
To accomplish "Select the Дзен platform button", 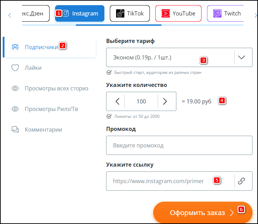I will pos(35,13).
